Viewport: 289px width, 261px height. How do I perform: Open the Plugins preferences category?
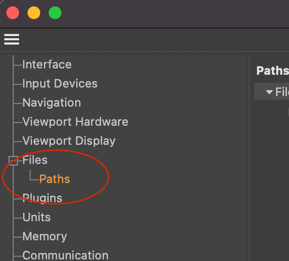coord(42,198)
